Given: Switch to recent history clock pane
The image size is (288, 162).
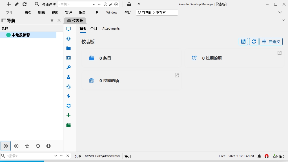Looking at the screenshot, I should pos(38,146).
